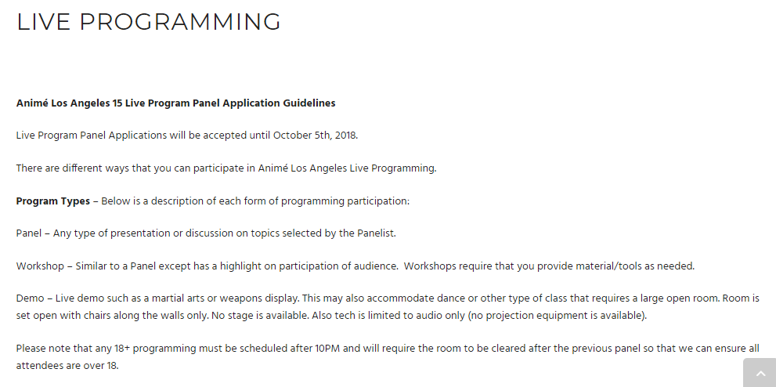Click the sentence starting 'There are different ways'
The width and height of the screenshot is (776, 387).
click(226, 168)
